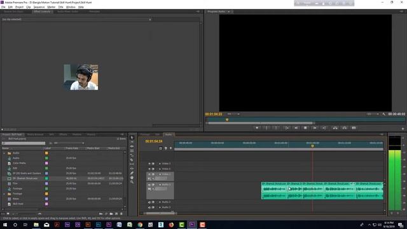Viewport: 407px width, 229px height.
Task: Collapse the Audio 1 track
Action: coord(160,185)
